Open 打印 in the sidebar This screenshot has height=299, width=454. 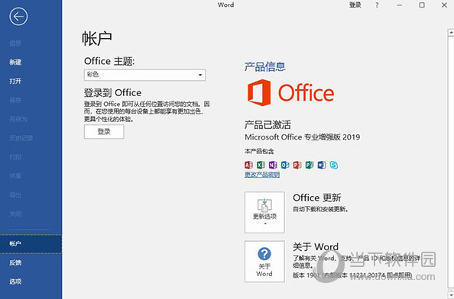point(15,157)
